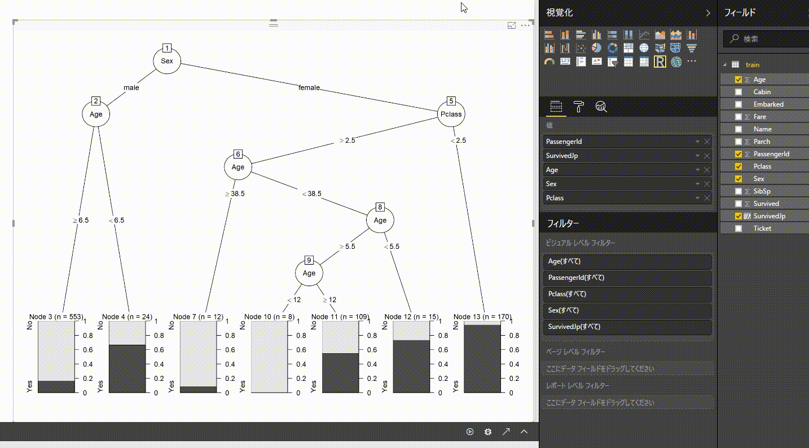The image size is (809, 448).
Task: Open the Sex(すべて) filter card
Action: [626, 310]
